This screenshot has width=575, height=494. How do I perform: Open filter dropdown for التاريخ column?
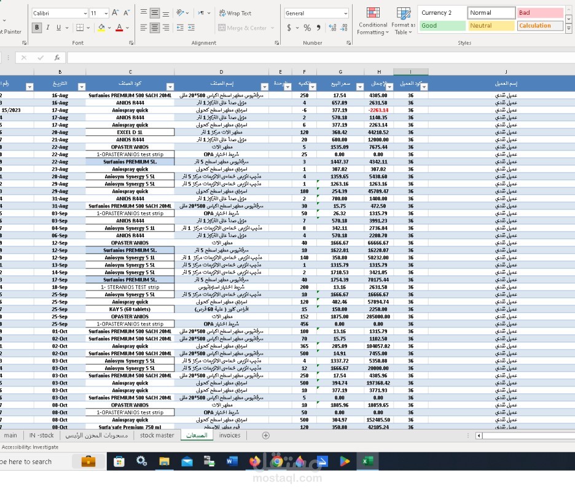82,87
